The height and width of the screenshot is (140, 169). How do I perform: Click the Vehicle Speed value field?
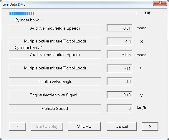click(x=119, y=108)
